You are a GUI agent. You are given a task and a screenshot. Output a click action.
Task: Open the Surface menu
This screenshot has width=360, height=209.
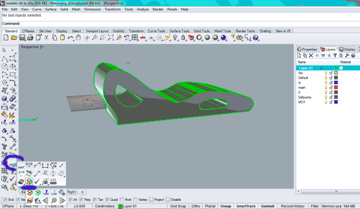coord(51,9)
